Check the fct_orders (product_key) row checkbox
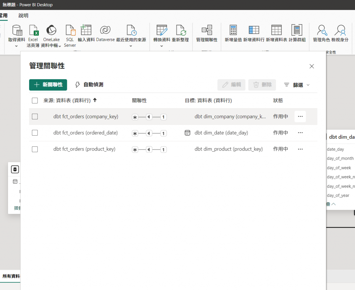This screenshot has width=355, height=290. click(x=35, y=149)
